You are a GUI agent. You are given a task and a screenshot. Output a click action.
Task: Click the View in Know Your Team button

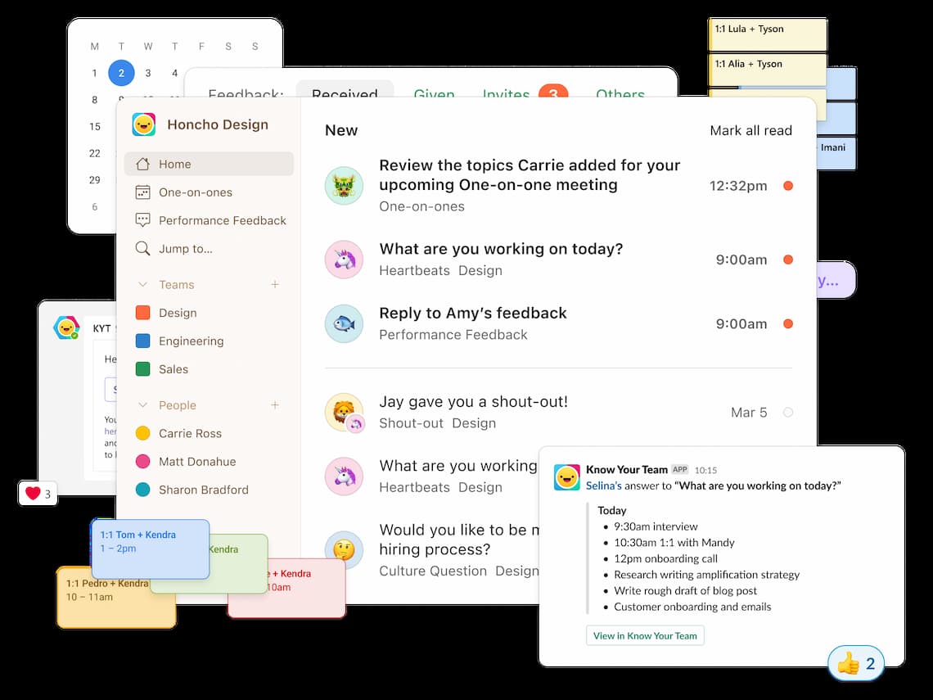[x=645, y=636]
